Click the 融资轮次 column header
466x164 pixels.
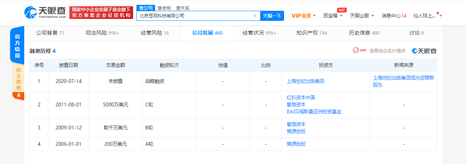169,65
